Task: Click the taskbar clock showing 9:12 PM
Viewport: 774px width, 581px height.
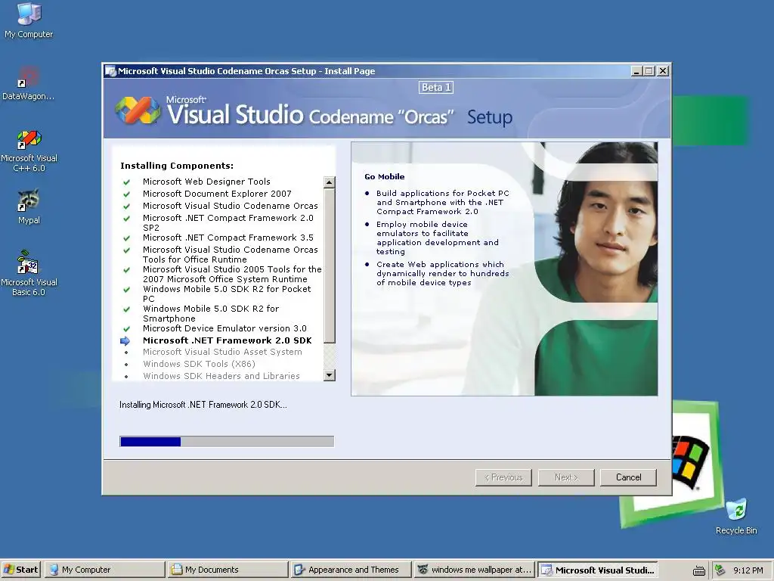Action: click(748, 570)
